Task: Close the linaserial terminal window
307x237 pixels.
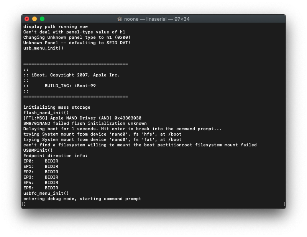Action: point(27,19)
